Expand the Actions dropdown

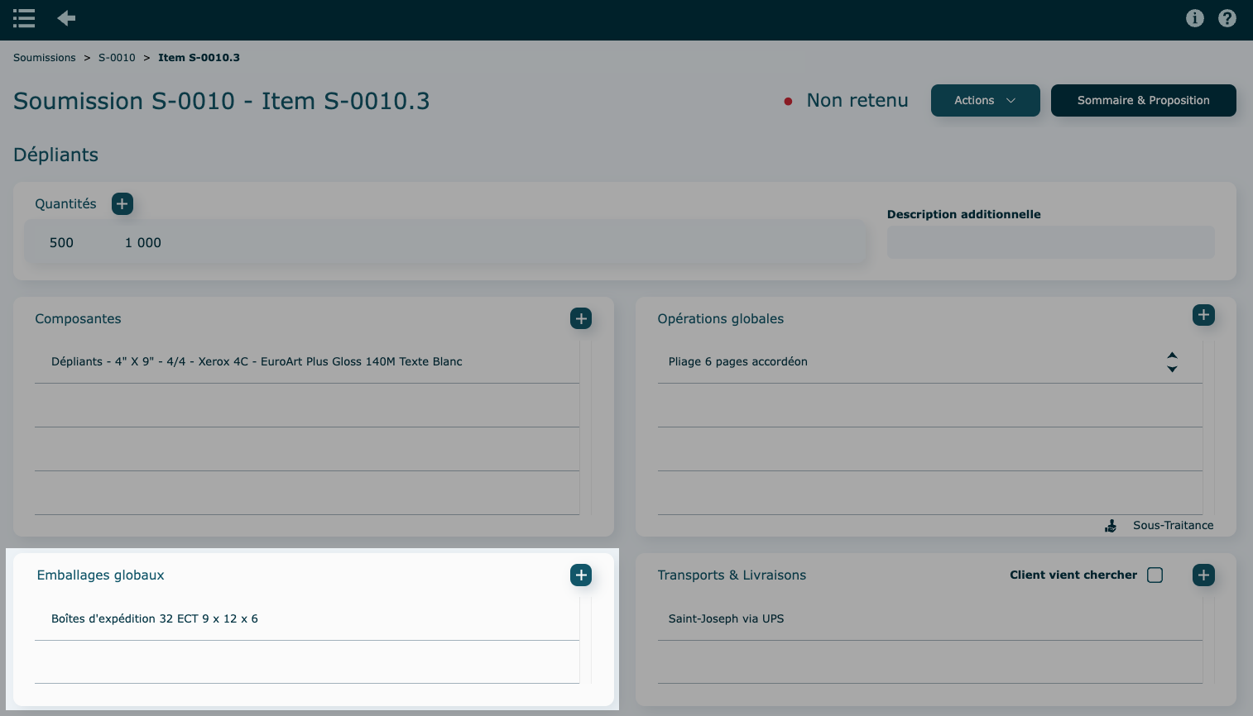pos(985,100)
